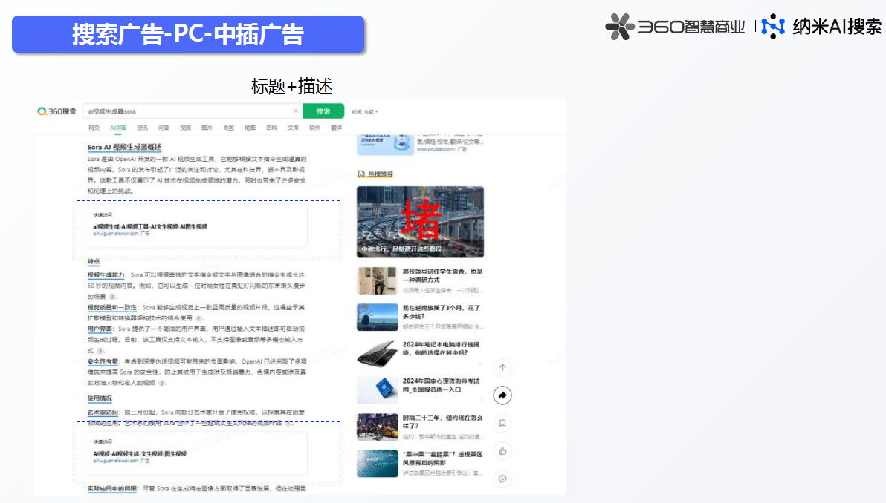Open ad link ai视频生成-AI视频工具-AI文生视频
The height and width of the screenshot is (503, 886).
click(149, 226)
